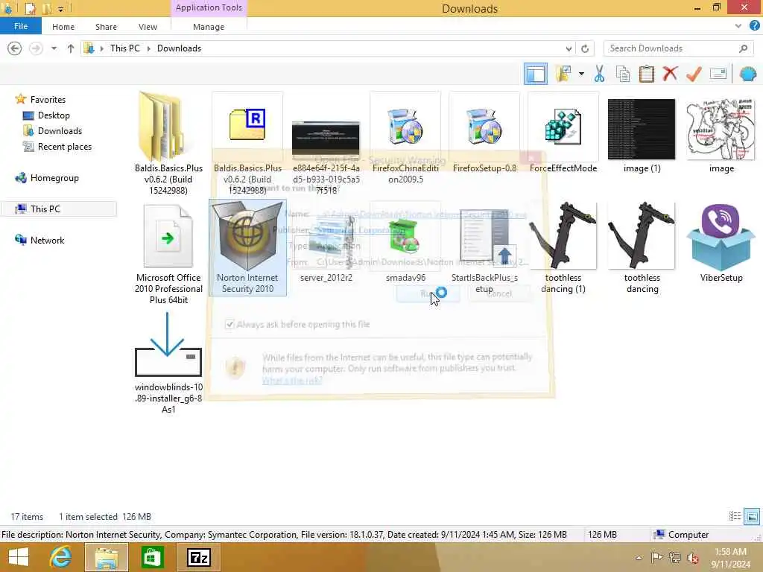The width and height of the screenshot is (763, 572).
Task: Open Desktop in the navigation pane
Action: tap(54, 115)
